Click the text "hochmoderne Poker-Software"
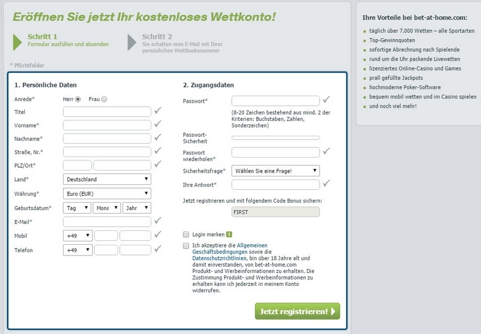The image size is (481, 334). [405, 88]
